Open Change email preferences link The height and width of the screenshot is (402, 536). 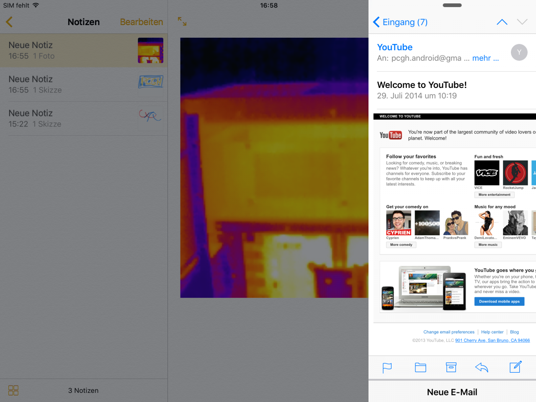point(449,332)
